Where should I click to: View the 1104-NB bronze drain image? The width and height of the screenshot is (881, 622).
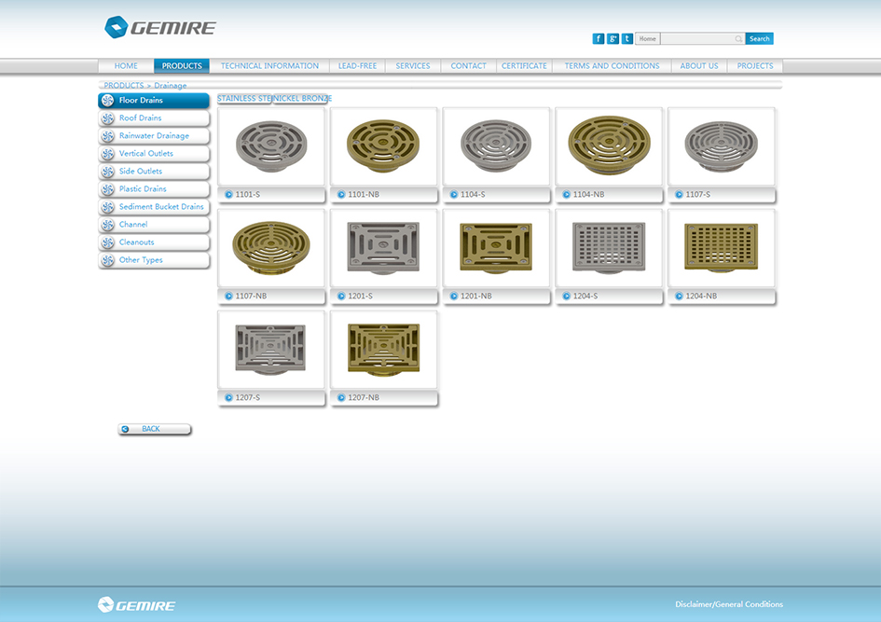(x=609, y=146)
